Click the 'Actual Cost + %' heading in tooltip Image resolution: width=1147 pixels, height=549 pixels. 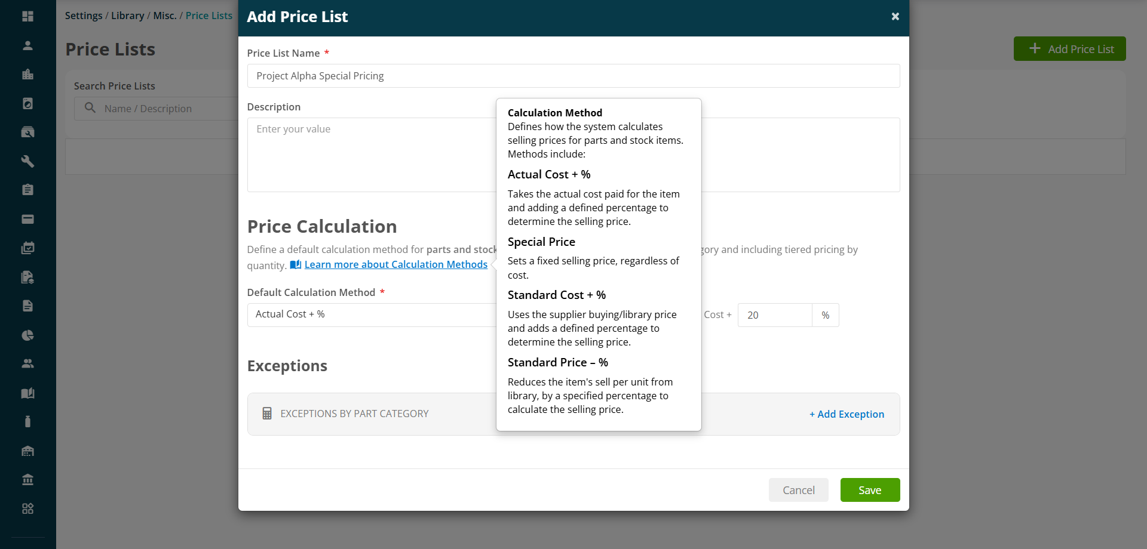[549, 174]
